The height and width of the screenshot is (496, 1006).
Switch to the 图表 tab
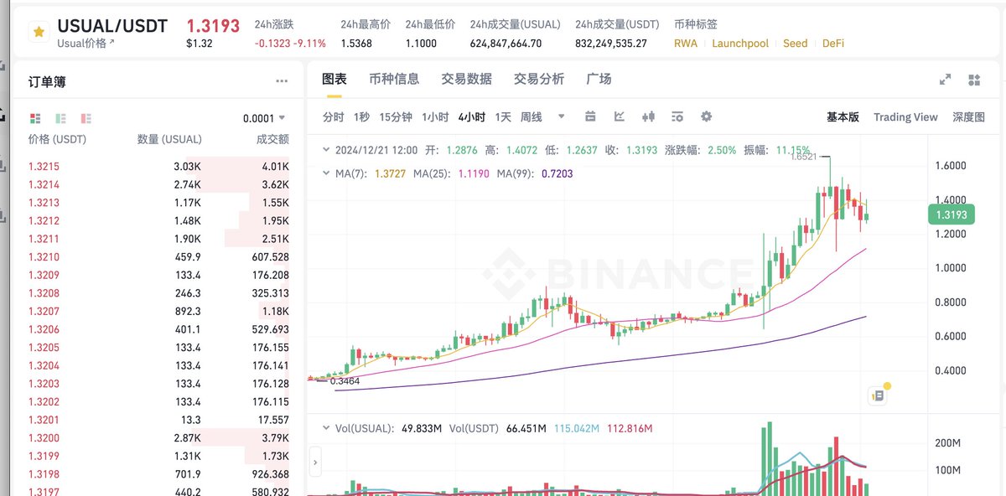tap(334, 79)
